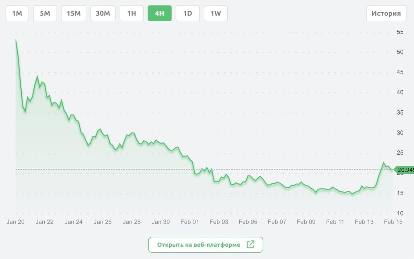Set chart interval to 30M

tap(103, 13)
